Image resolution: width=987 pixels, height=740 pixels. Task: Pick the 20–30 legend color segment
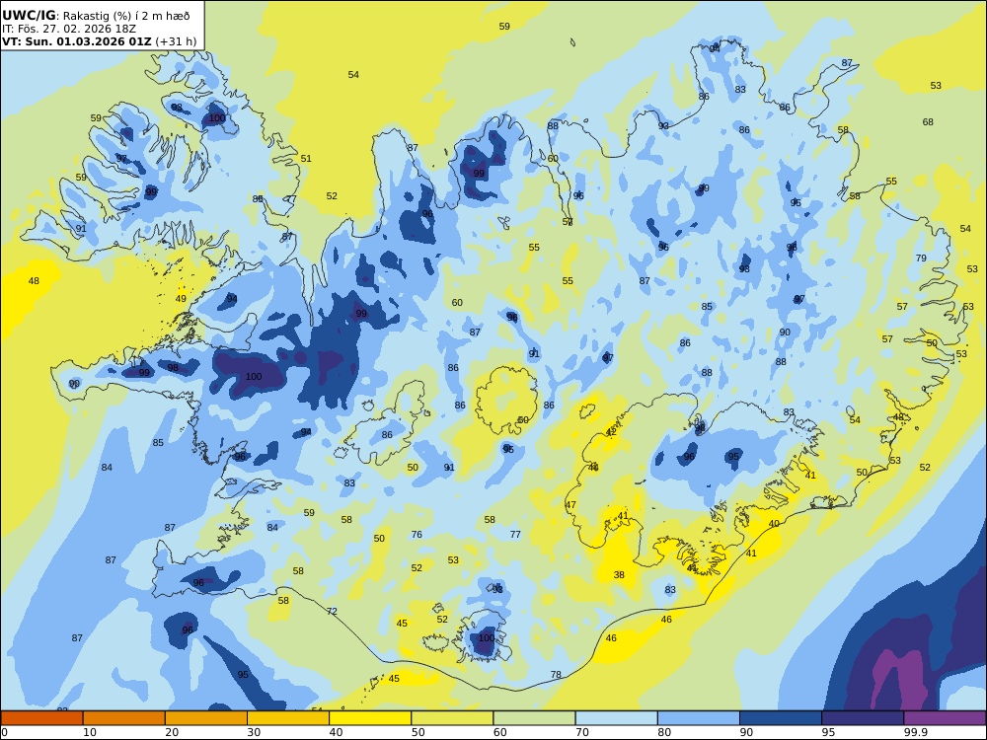pos(206,718)
